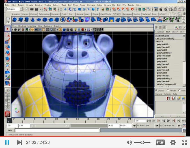
Task: Click the circled helix shelf icon
Action: (x=63, y=20)
